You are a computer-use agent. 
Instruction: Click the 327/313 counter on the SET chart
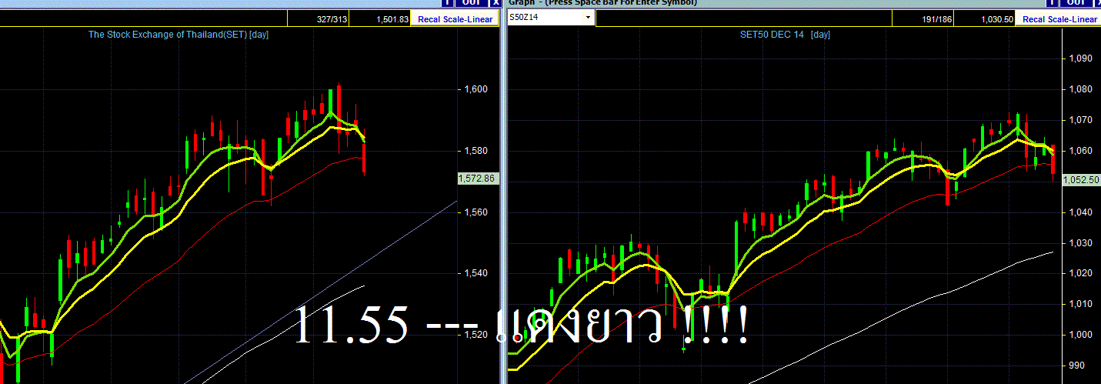(x=332, y=19)
